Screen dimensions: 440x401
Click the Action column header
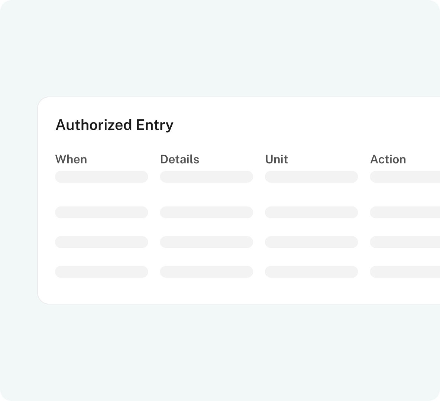(x=388, y=159)
